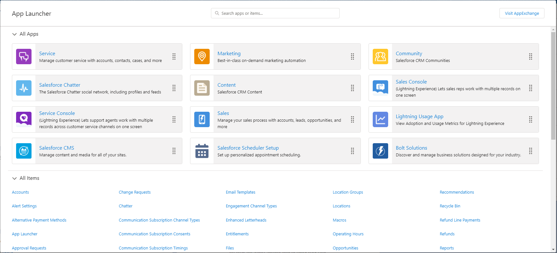Open the Sales Console app icon
The image size is (557, 253).
click(380, 88)
